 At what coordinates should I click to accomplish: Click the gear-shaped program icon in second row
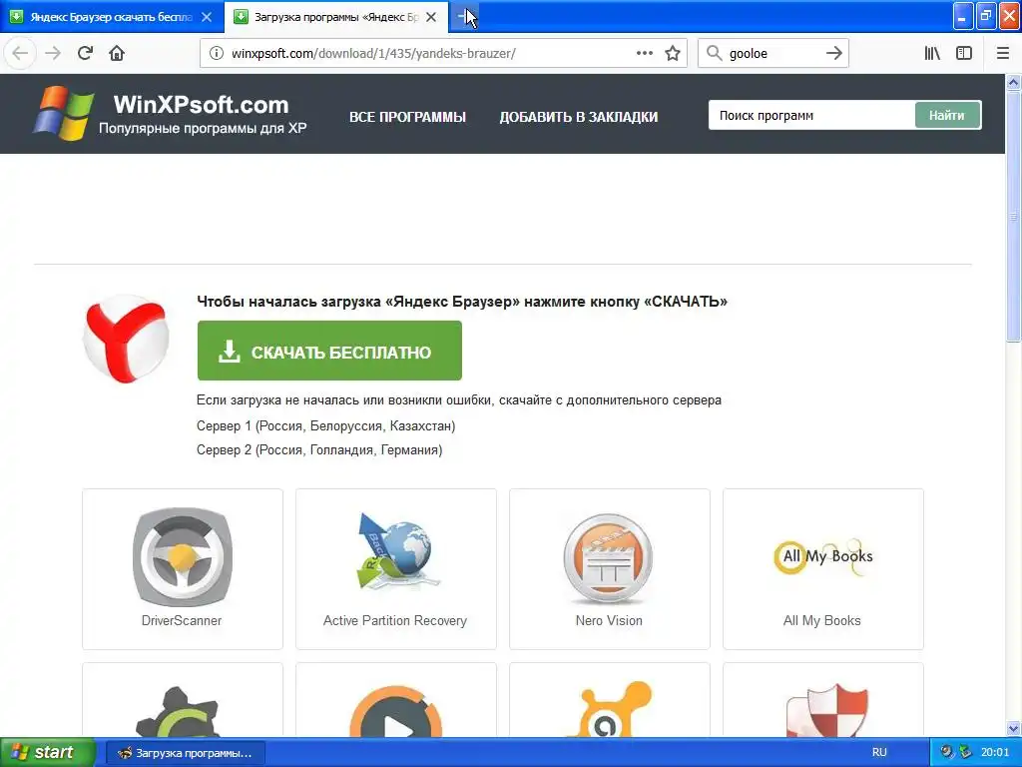pyautogui.click(x=178, y=711)
